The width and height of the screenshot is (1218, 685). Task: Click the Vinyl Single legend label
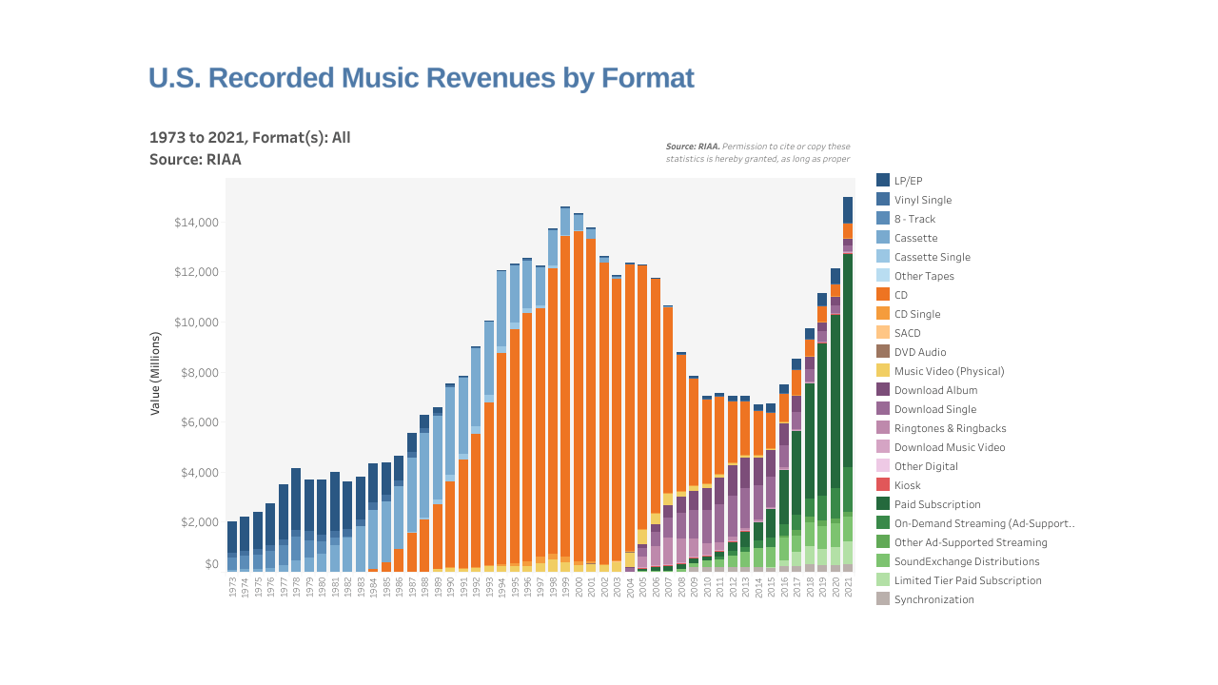[x=922, y=200]
